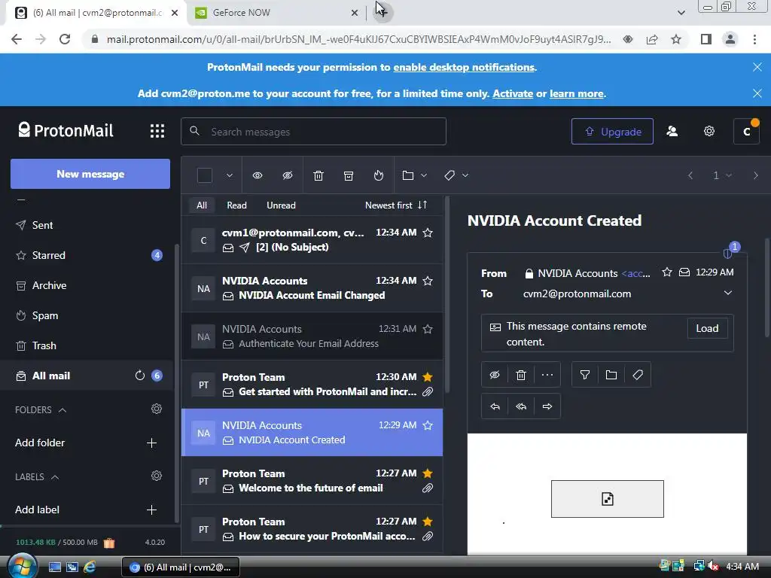Unstar the 'Welcome to the future' email
The width and height of the screenshot is (771, 578).
click(428, 473)
